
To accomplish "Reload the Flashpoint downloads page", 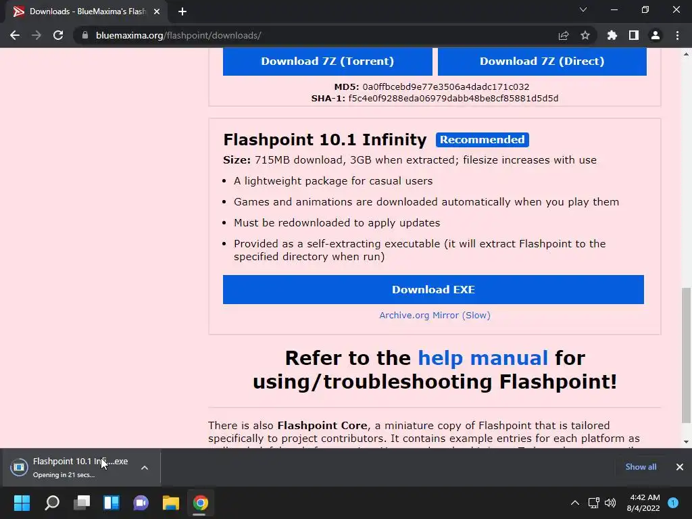I will (58, 35).
